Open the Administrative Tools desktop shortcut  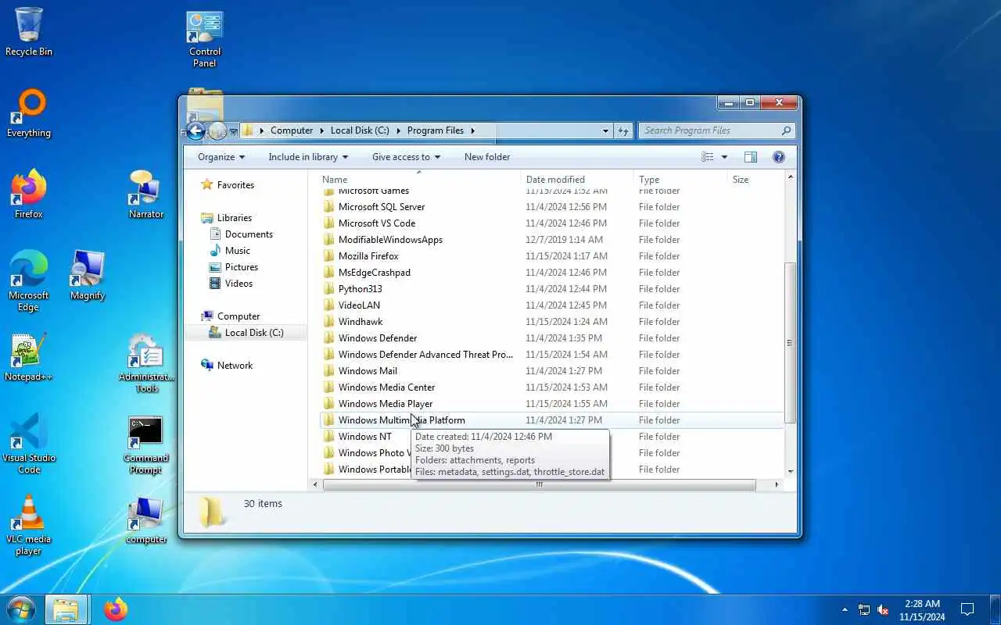point(146,363)
